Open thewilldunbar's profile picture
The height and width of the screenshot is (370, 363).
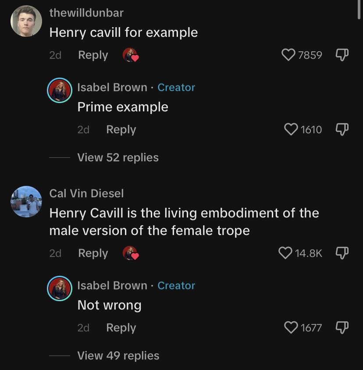(x=26, y=21)
